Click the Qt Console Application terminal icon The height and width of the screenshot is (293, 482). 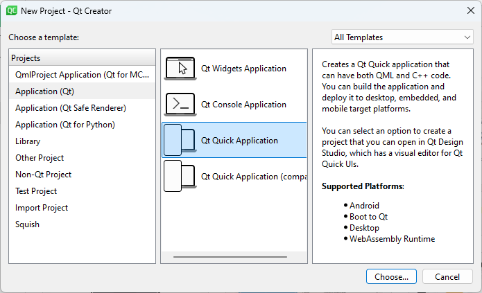(x=180, y=105)
